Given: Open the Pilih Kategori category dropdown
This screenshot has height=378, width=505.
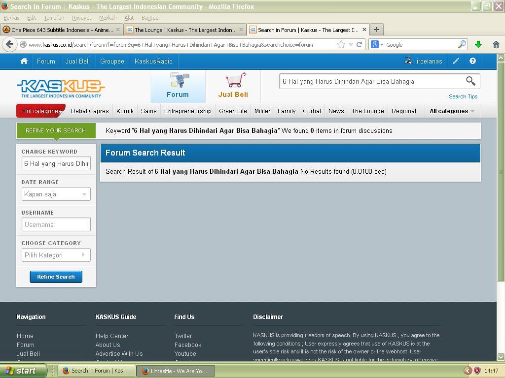Looking at the screenshot, I should (56, 255).
